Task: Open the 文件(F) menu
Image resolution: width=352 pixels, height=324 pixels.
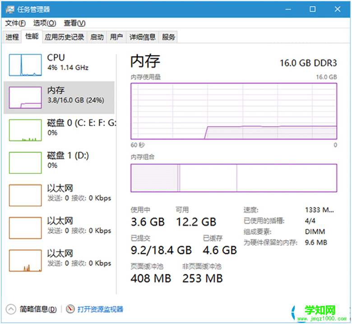Action: click(15, 23)
